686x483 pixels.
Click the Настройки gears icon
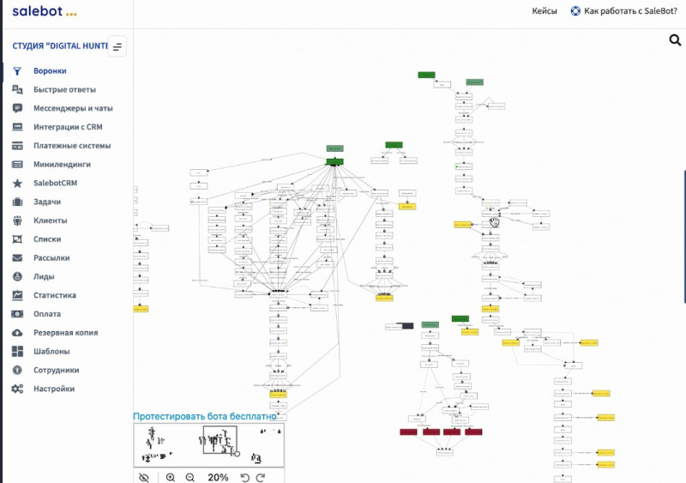click(x=17, y=389)
